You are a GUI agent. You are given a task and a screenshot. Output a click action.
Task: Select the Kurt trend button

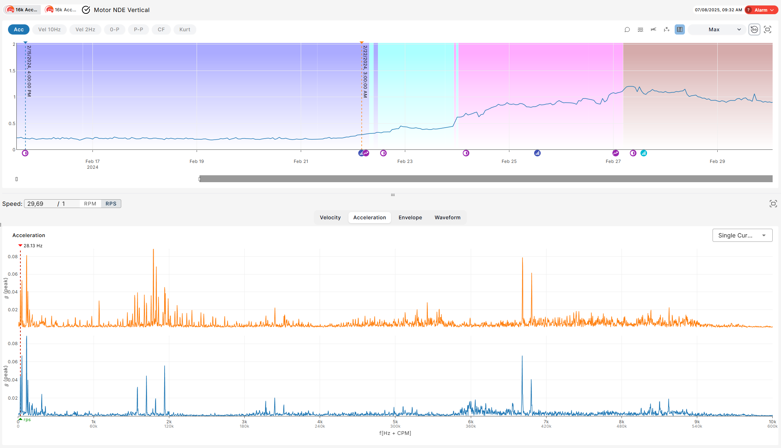click(185, 29)
